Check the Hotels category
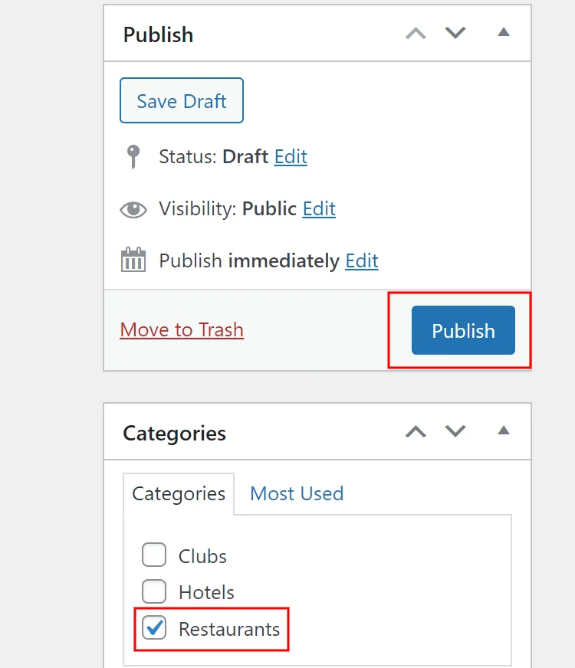The image size is (575, 668). (x=154, y=591)
